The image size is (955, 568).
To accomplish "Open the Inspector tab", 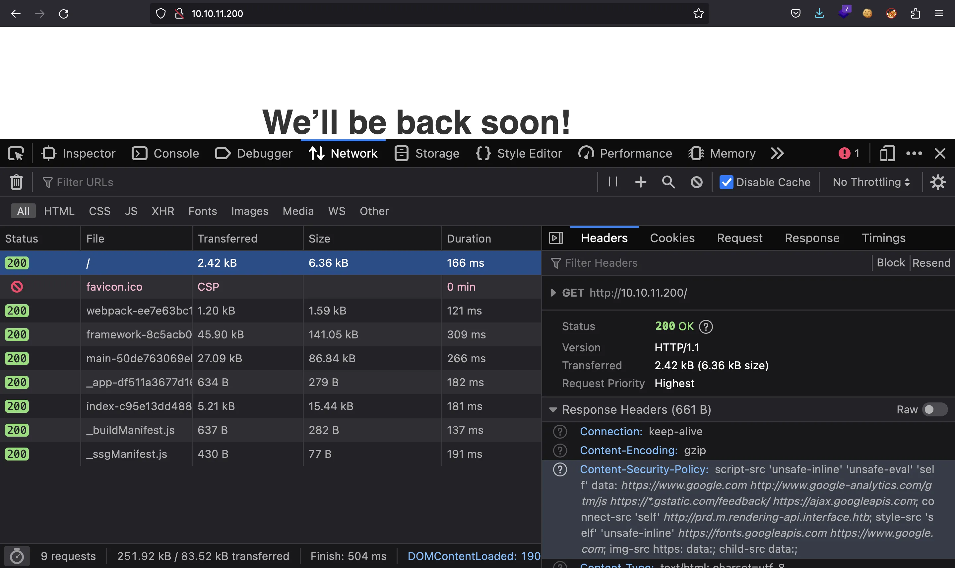I will [78, 154].
